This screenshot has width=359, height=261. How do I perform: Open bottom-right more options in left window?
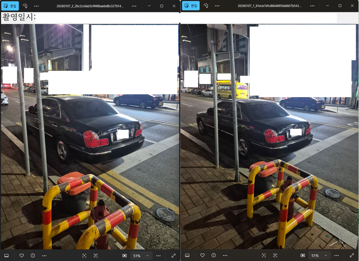158,256
